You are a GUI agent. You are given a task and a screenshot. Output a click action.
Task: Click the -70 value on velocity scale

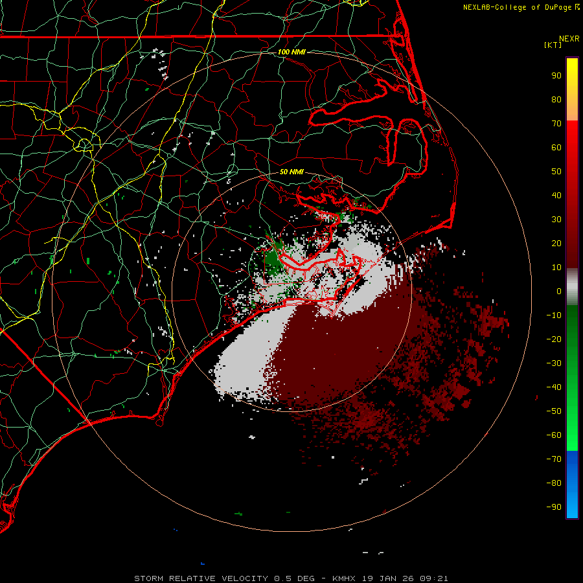[x=554, y=459]
